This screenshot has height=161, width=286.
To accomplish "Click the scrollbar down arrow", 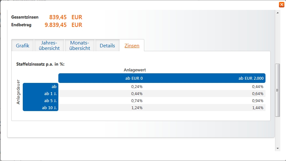I will tap(278, 149).
